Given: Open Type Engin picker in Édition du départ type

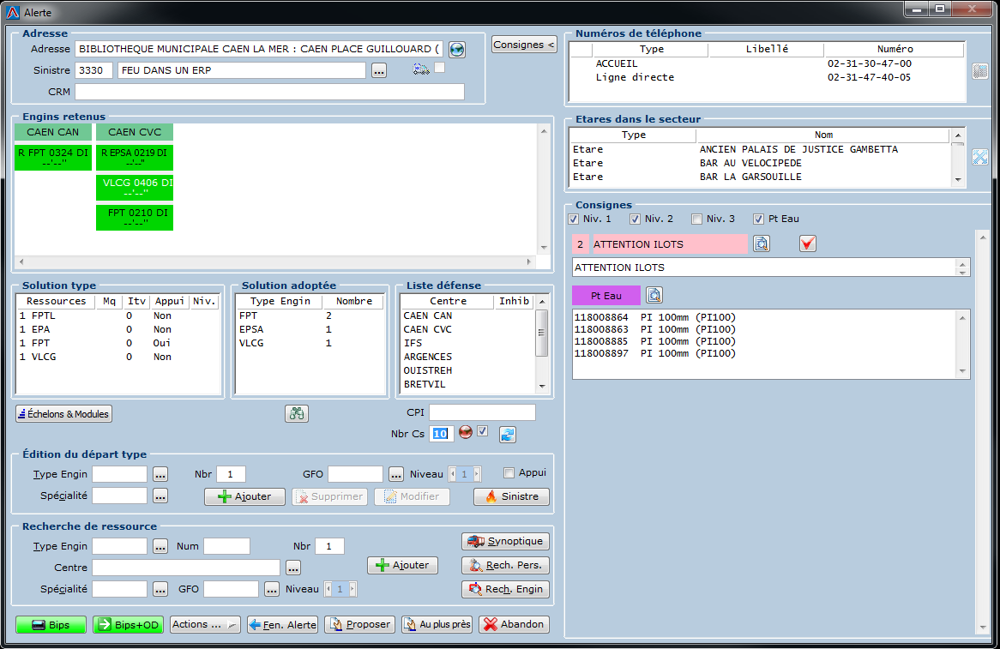Looking at the screenshot, I should [160, 474].
